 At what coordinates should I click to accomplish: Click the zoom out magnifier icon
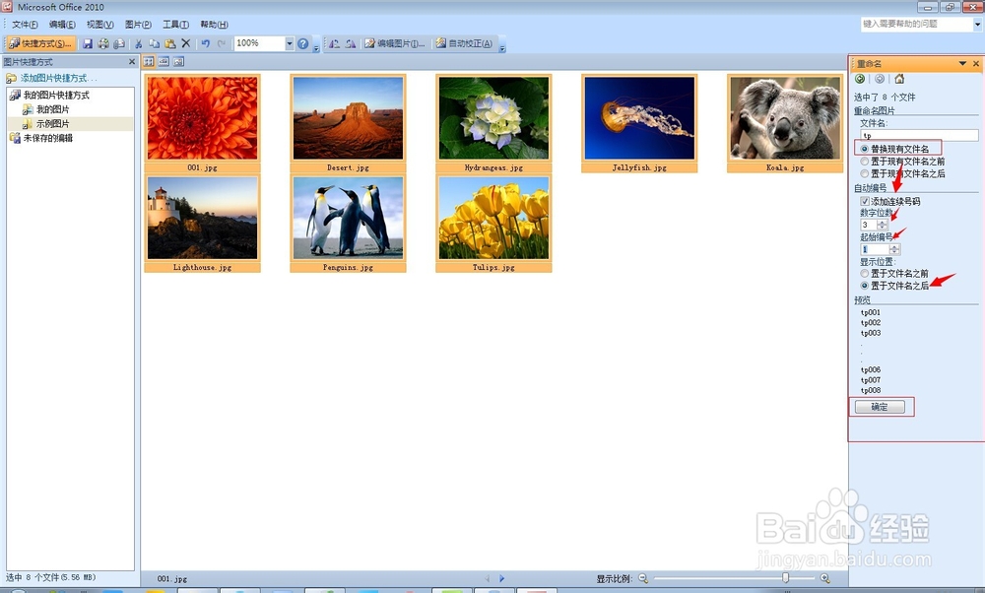click(642, 578)
